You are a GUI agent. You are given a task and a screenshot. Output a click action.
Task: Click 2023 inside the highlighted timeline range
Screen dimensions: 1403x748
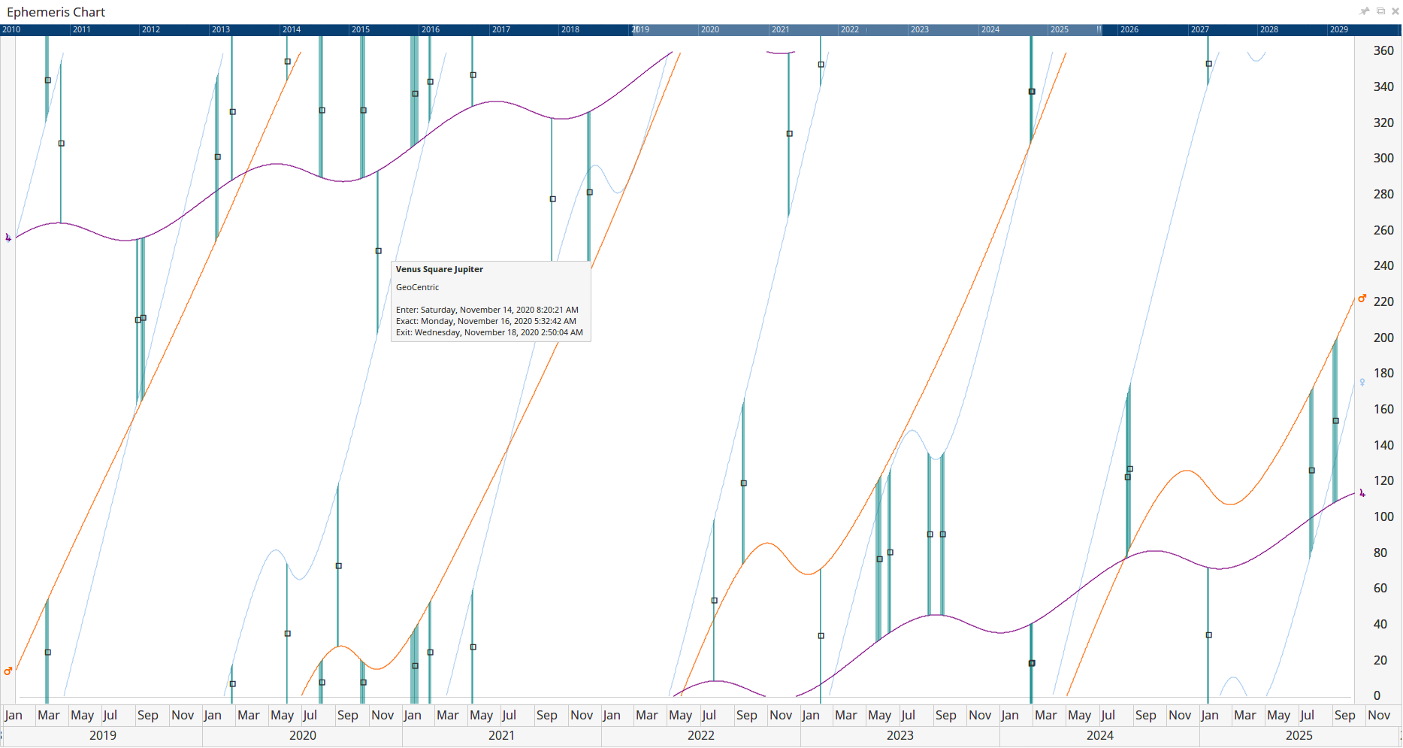[920, 29]
